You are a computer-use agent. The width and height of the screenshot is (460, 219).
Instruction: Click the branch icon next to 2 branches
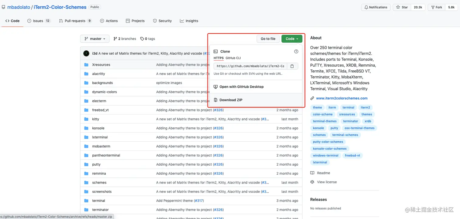[x=115, y=39]
